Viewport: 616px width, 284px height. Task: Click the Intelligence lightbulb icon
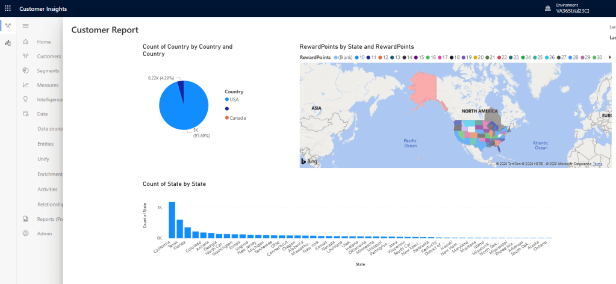click(26, 99)
